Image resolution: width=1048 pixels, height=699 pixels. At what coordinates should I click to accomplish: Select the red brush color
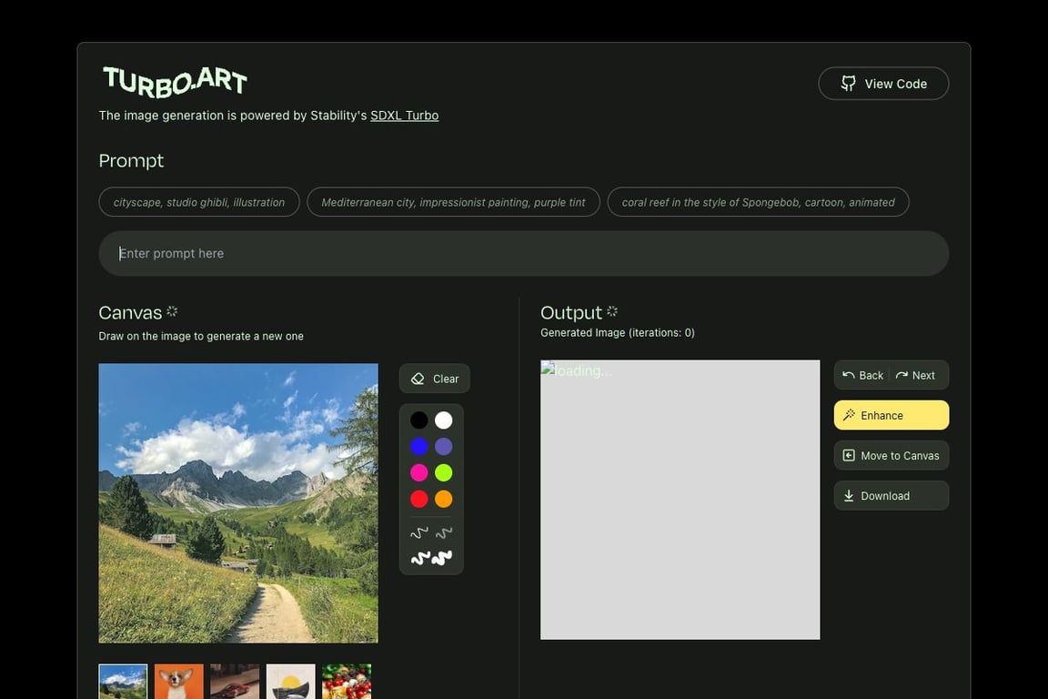click(x=419, y=499)
